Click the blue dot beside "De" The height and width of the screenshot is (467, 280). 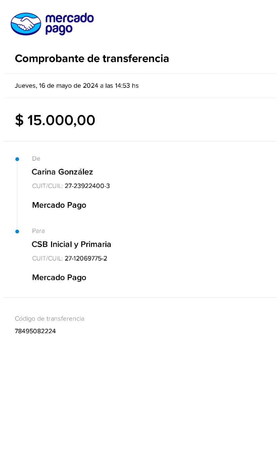tap(17, 159)
